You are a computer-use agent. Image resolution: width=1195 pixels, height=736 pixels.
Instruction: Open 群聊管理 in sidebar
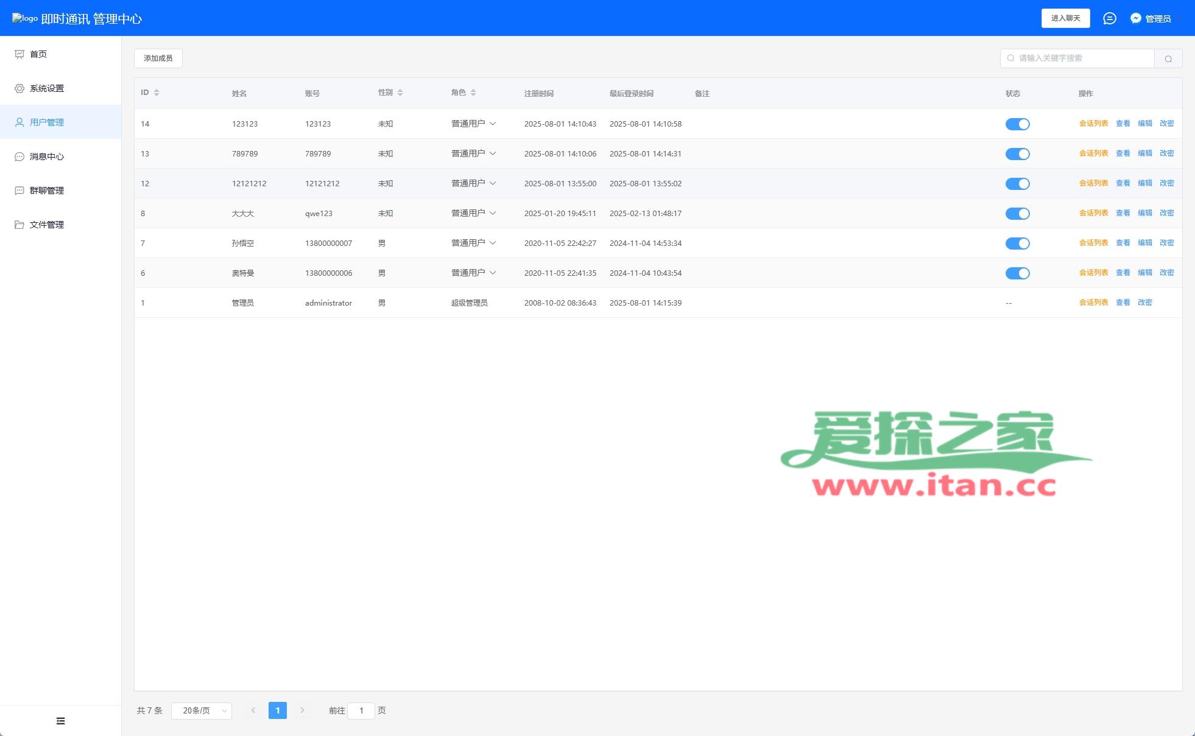pyautogui.click(x=60, y=191)
